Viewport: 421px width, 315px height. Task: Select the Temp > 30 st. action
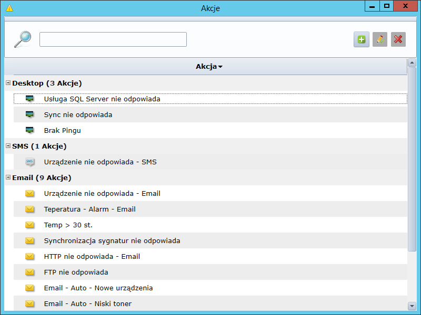(68, 225)
